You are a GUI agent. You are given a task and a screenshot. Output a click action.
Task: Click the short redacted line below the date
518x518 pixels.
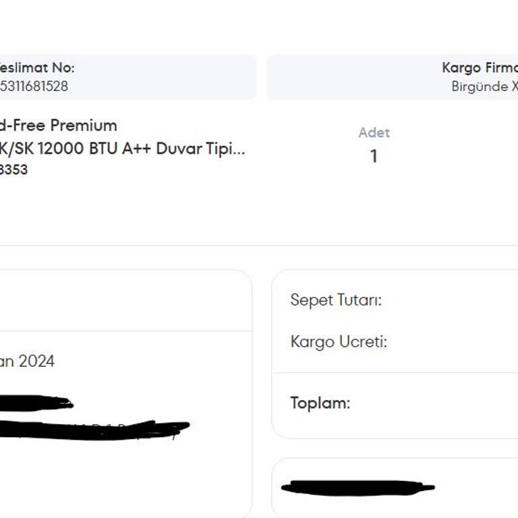click(x=35, y=403)
